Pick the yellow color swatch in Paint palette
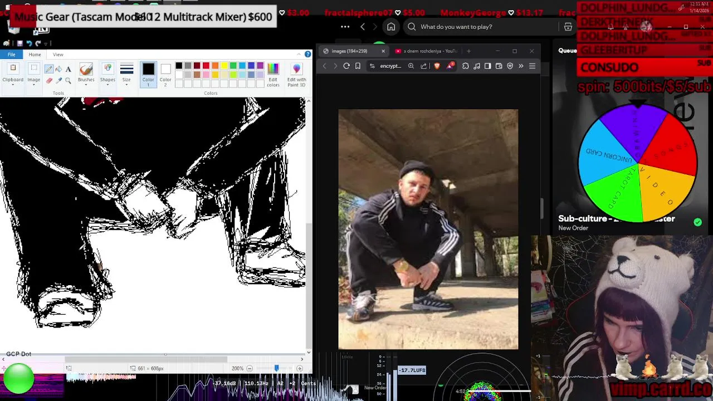 [224, 66]
